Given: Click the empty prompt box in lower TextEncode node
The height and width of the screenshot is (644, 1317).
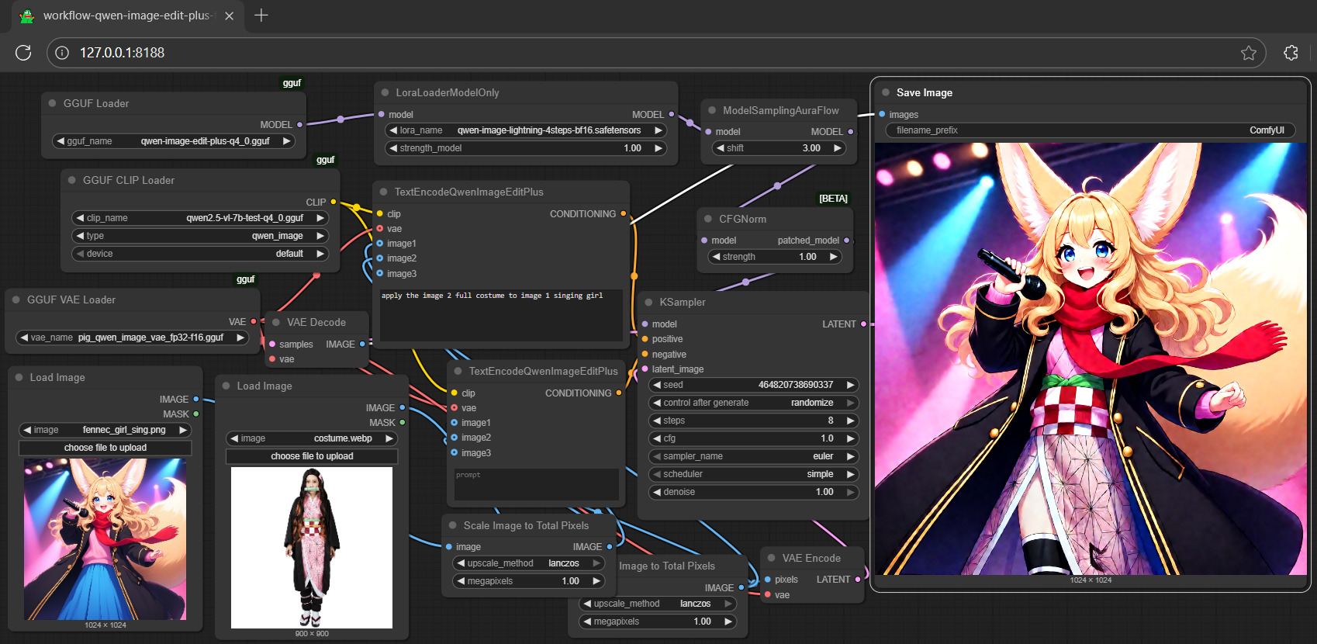Looking at the screenshot, I should point(537,485).
